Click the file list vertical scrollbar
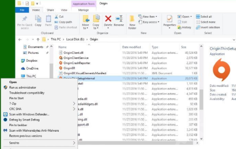This screenshot has height=149, width=236. point(201,99)
